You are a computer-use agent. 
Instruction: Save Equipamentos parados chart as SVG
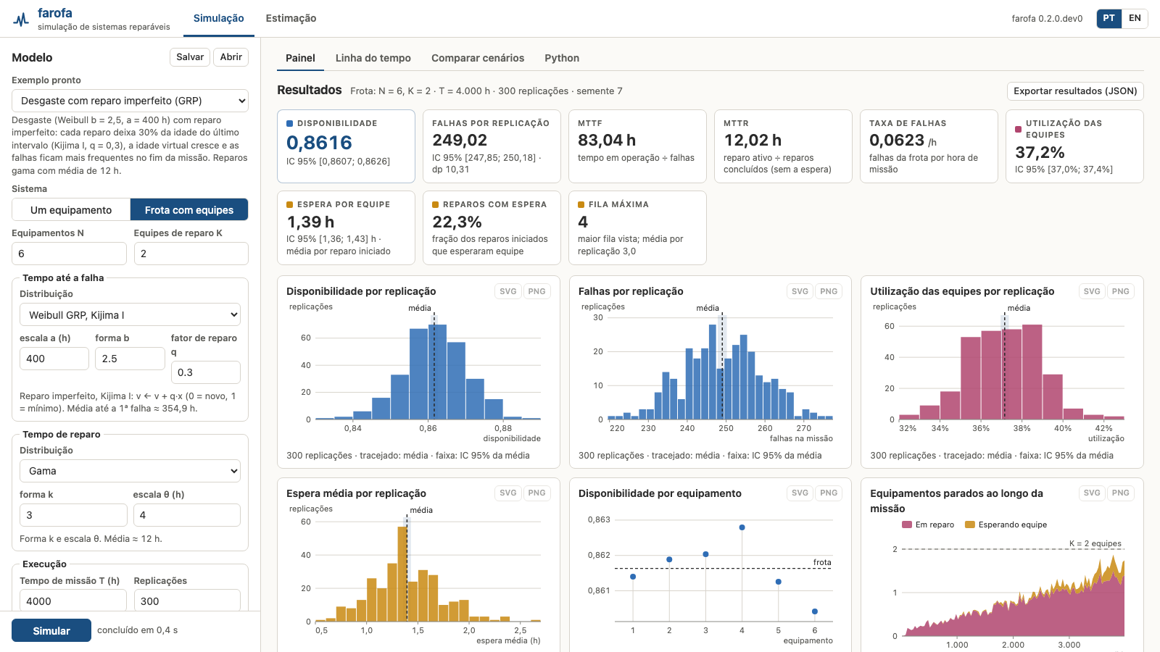click(1092, 493)
